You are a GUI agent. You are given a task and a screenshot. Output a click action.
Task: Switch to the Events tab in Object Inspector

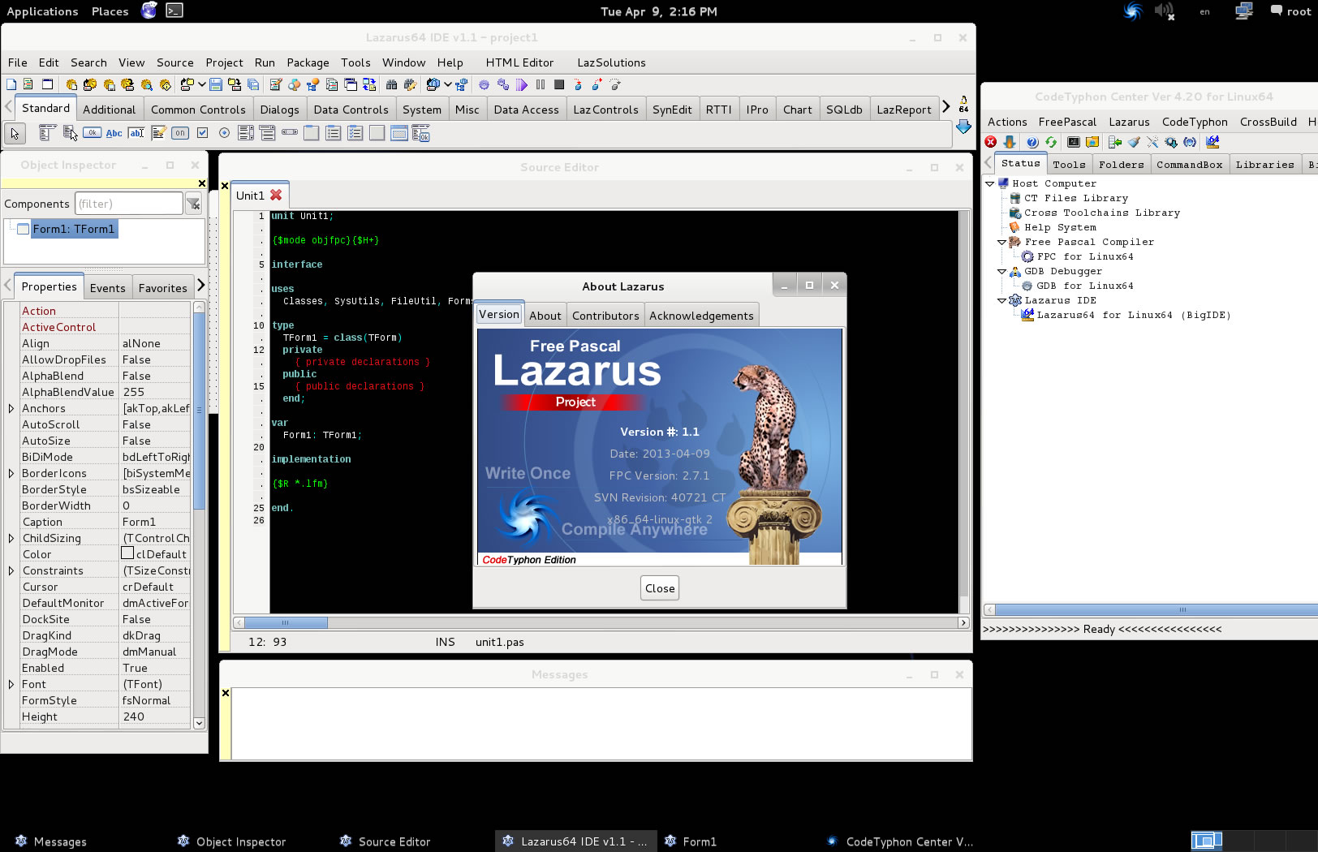coord(107,288)
